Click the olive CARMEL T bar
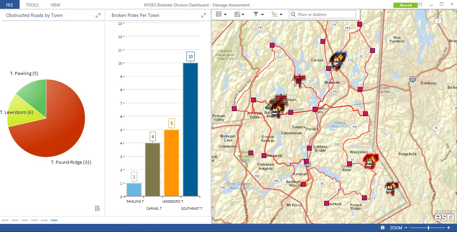This screenshot has height=232, width=457. 153,170
